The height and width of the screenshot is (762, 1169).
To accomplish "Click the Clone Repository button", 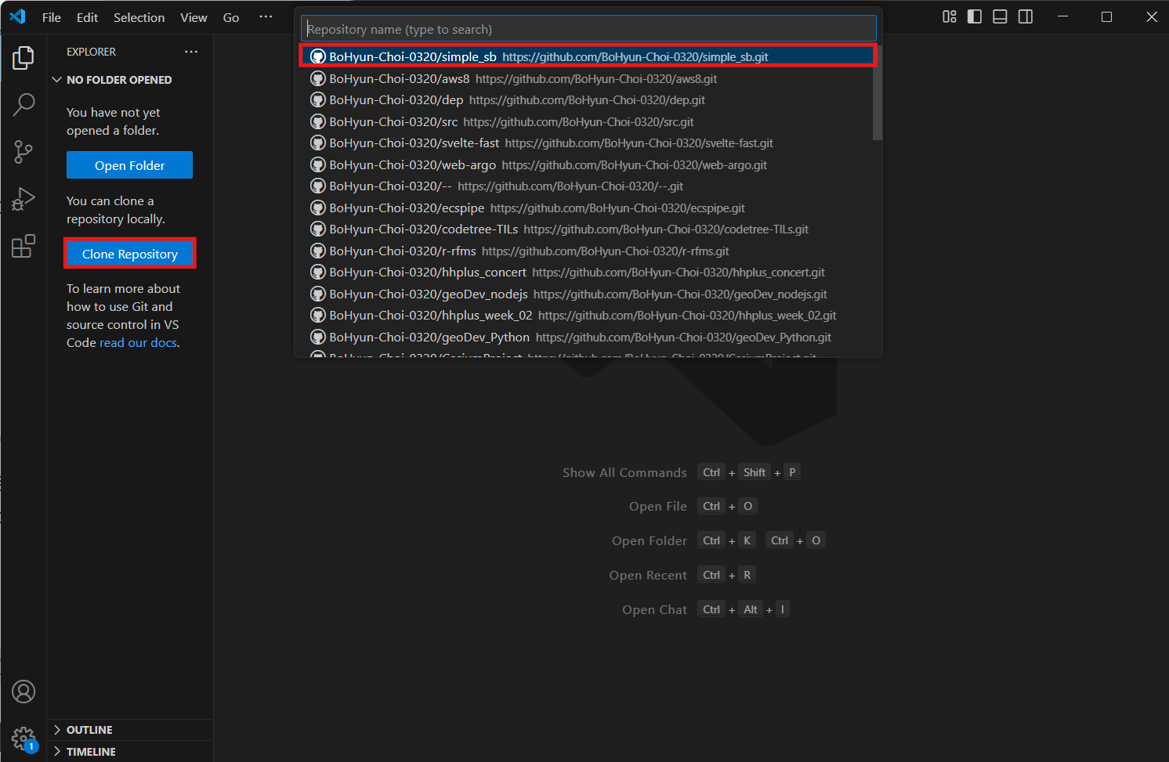I will (129, 254).
